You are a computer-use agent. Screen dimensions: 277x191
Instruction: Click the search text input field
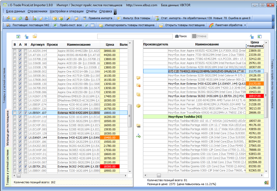coord(135,36)
